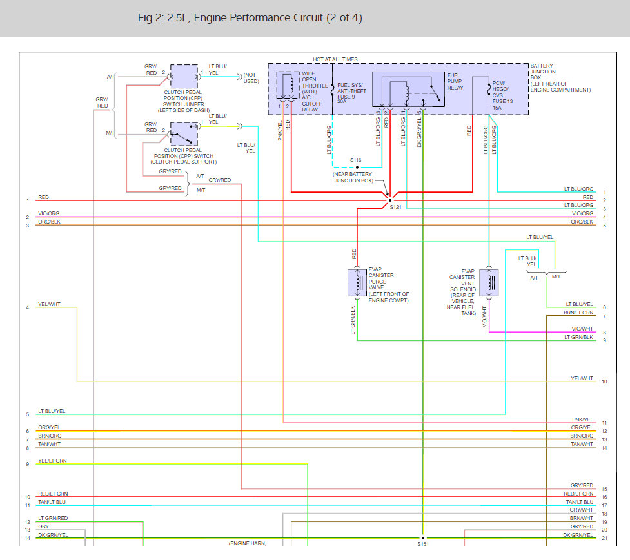Click the 'LT GRN/BLK' label at right connector 9
Viewport: 630px width, 560px height.
click(x=578, y=337)
